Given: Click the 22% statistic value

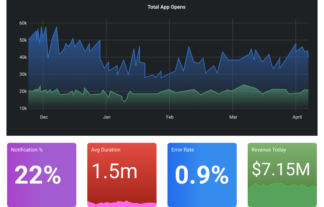Looking at the screenshot, I should (37, 175).
